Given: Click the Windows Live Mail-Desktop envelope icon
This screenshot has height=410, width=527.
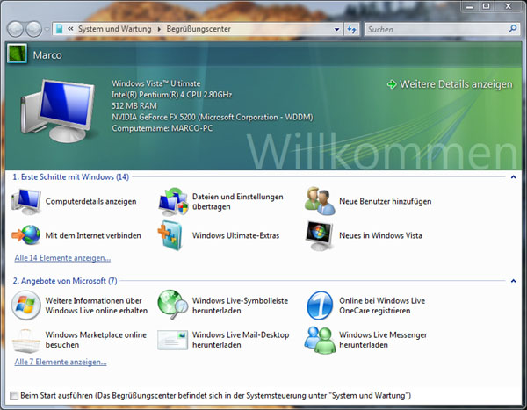Looking at the screenshot, I should coord(173,340).
